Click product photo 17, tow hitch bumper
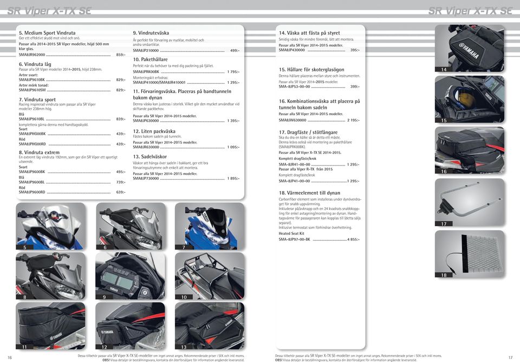Viewport: 520px width, 362px height. pos(470,202)
